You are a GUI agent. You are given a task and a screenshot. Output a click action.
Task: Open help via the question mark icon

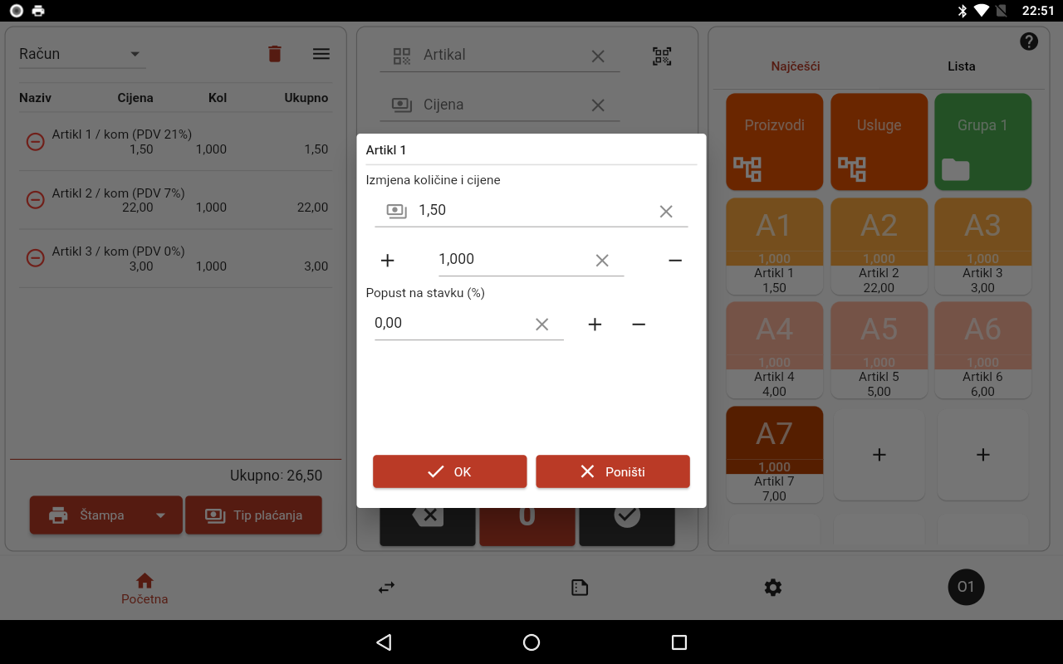pos(1028,40)
